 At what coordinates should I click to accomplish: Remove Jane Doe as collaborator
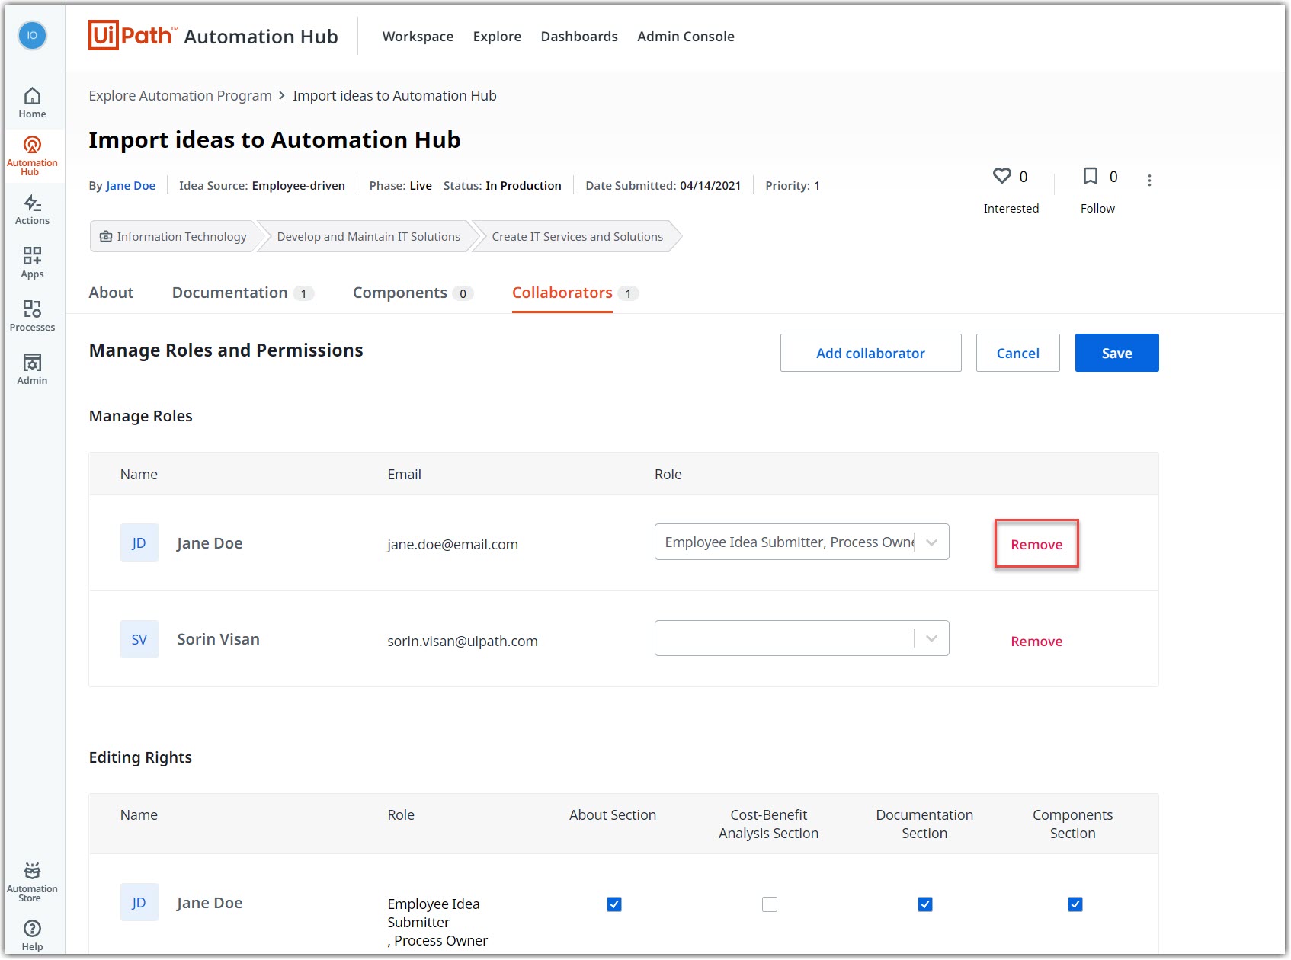[x=1036, y=544]
